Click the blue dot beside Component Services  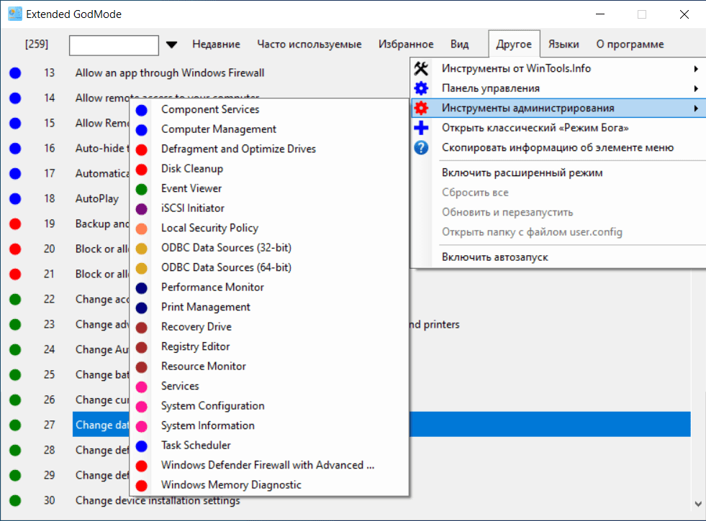pos(141,110)
